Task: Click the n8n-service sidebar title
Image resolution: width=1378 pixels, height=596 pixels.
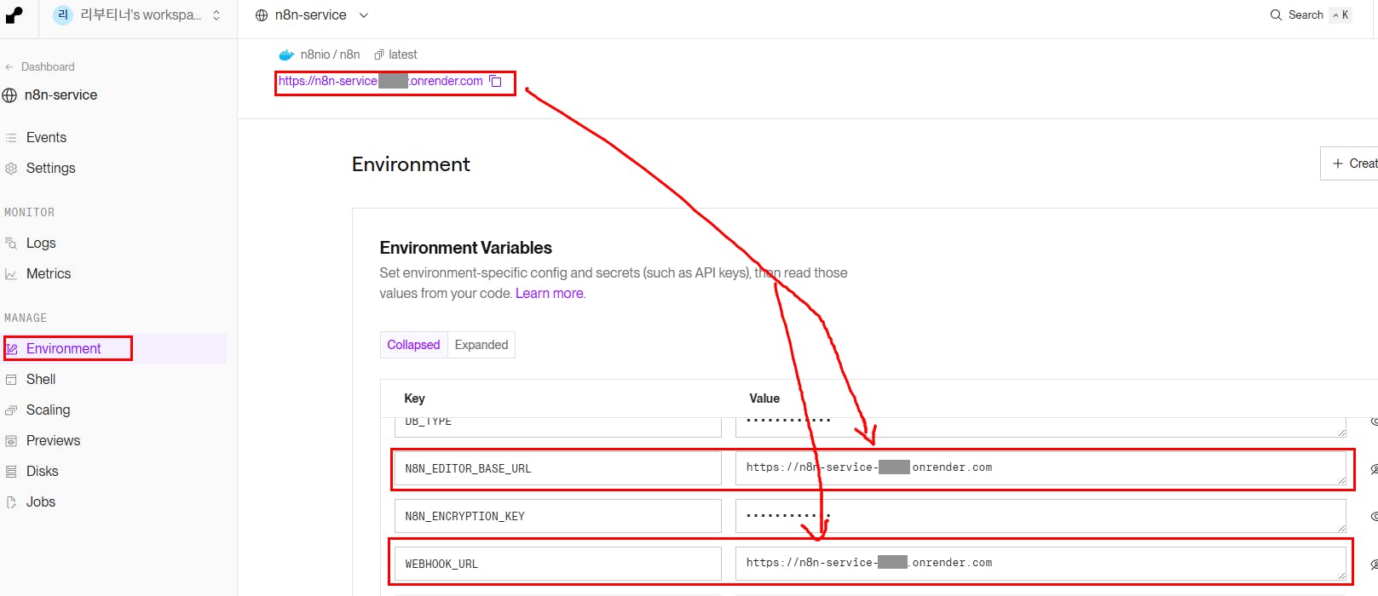Action: click(61, 95)
